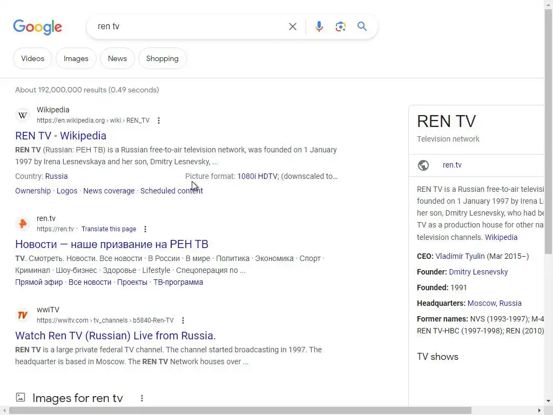This screenshot has width=553, height=415.
Task: Open the Проекты sitelink
Action: pos(132,282)
